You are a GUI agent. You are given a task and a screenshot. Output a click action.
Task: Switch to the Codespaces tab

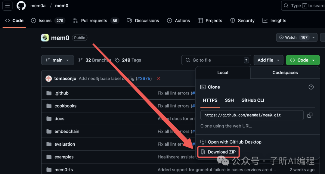[285, 73]
